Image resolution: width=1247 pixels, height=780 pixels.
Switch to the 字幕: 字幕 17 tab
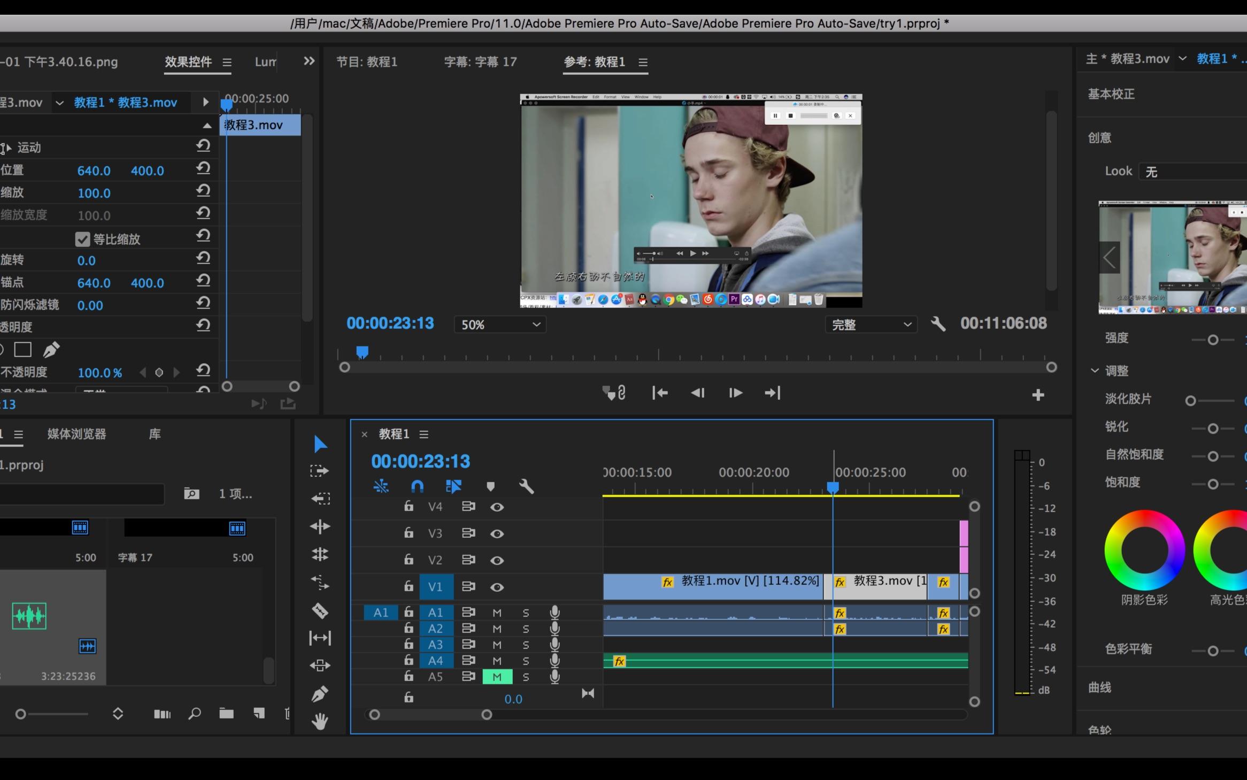(x=480, y=61)
